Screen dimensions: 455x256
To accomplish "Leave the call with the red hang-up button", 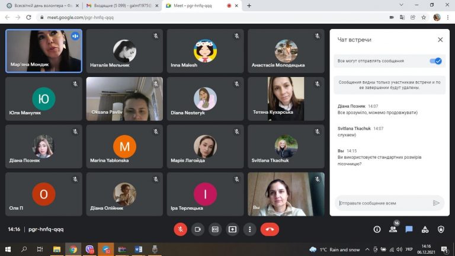I will (x=270, y=229).
